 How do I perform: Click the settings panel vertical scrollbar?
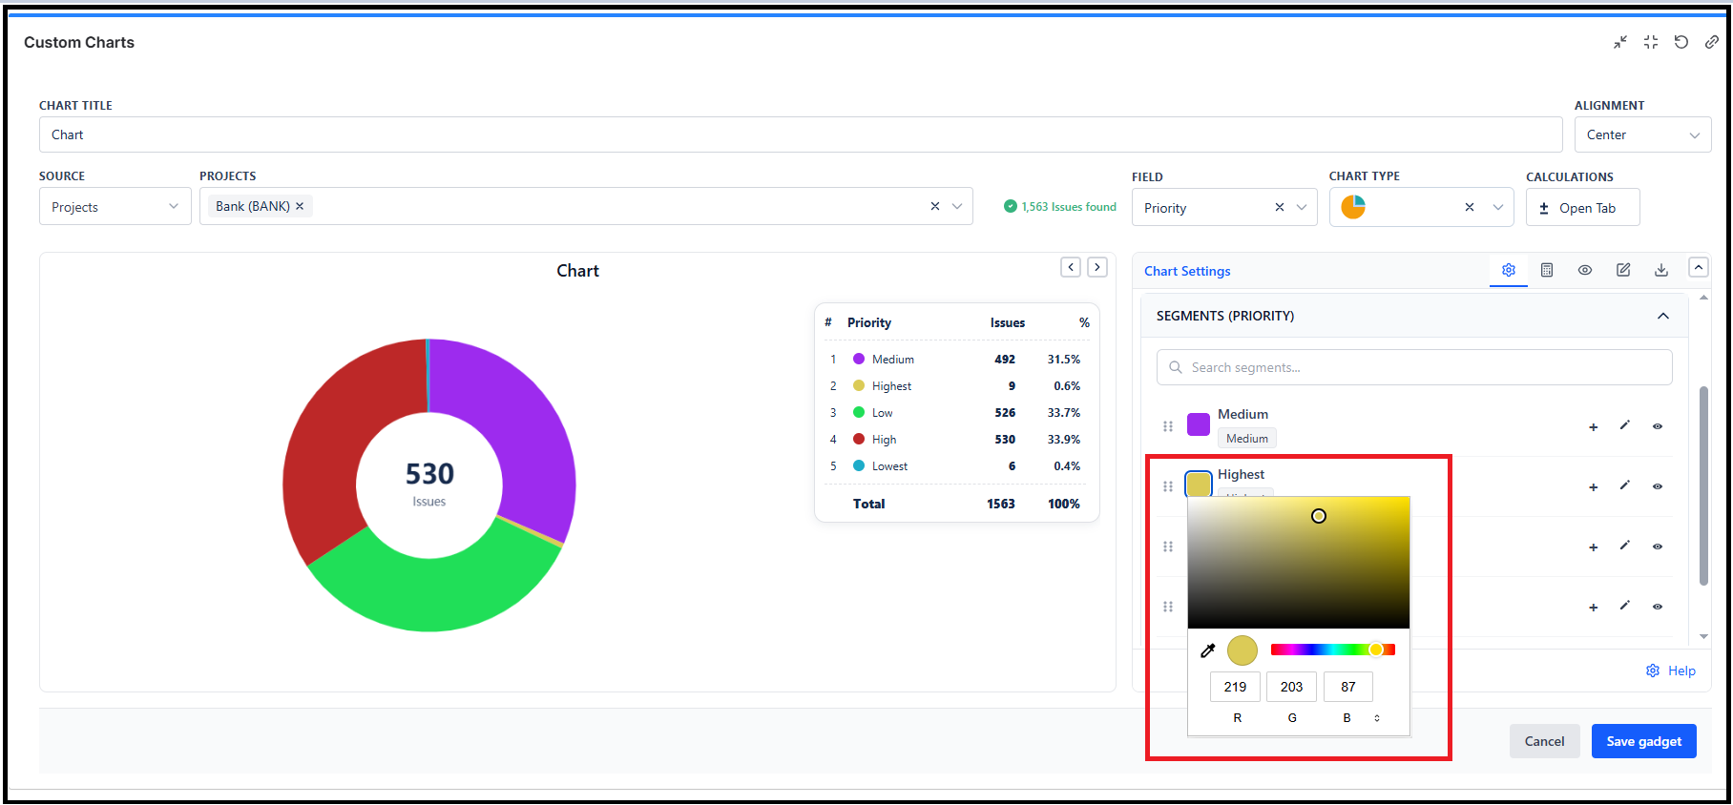[x=1703, y=485]
